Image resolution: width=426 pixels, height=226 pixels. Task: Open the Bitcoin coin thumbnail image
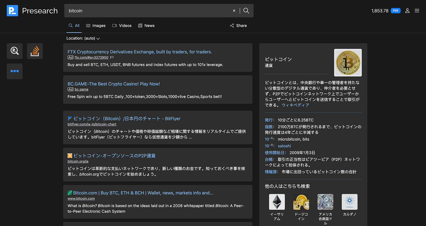[x=348, y=63]
